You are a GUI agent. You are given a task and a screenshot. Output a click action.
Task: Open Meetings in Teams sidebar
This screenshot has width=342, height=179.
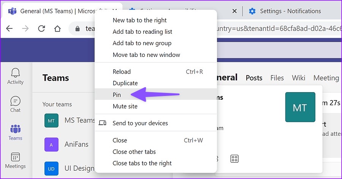(15, 160)
